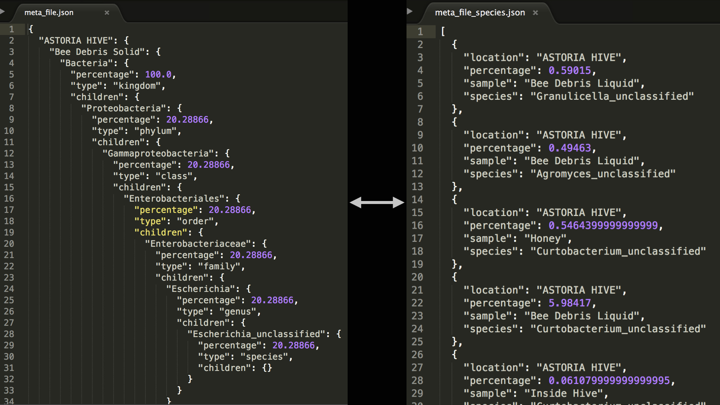The image size is (720, 405).
Task: Click "Granulicella_unclassified" species value
Action: pos(612,96)
